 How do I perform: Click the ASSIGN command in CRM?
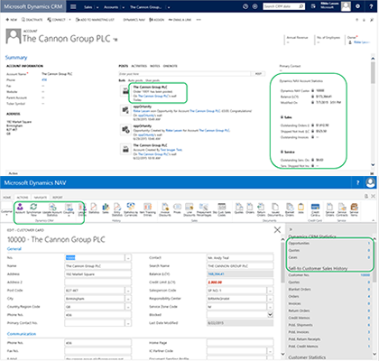coord(157,20)
